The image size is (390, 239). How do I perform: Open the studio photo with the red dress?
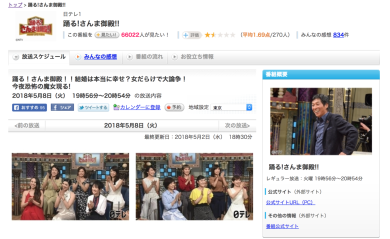[x=70, y=186]
